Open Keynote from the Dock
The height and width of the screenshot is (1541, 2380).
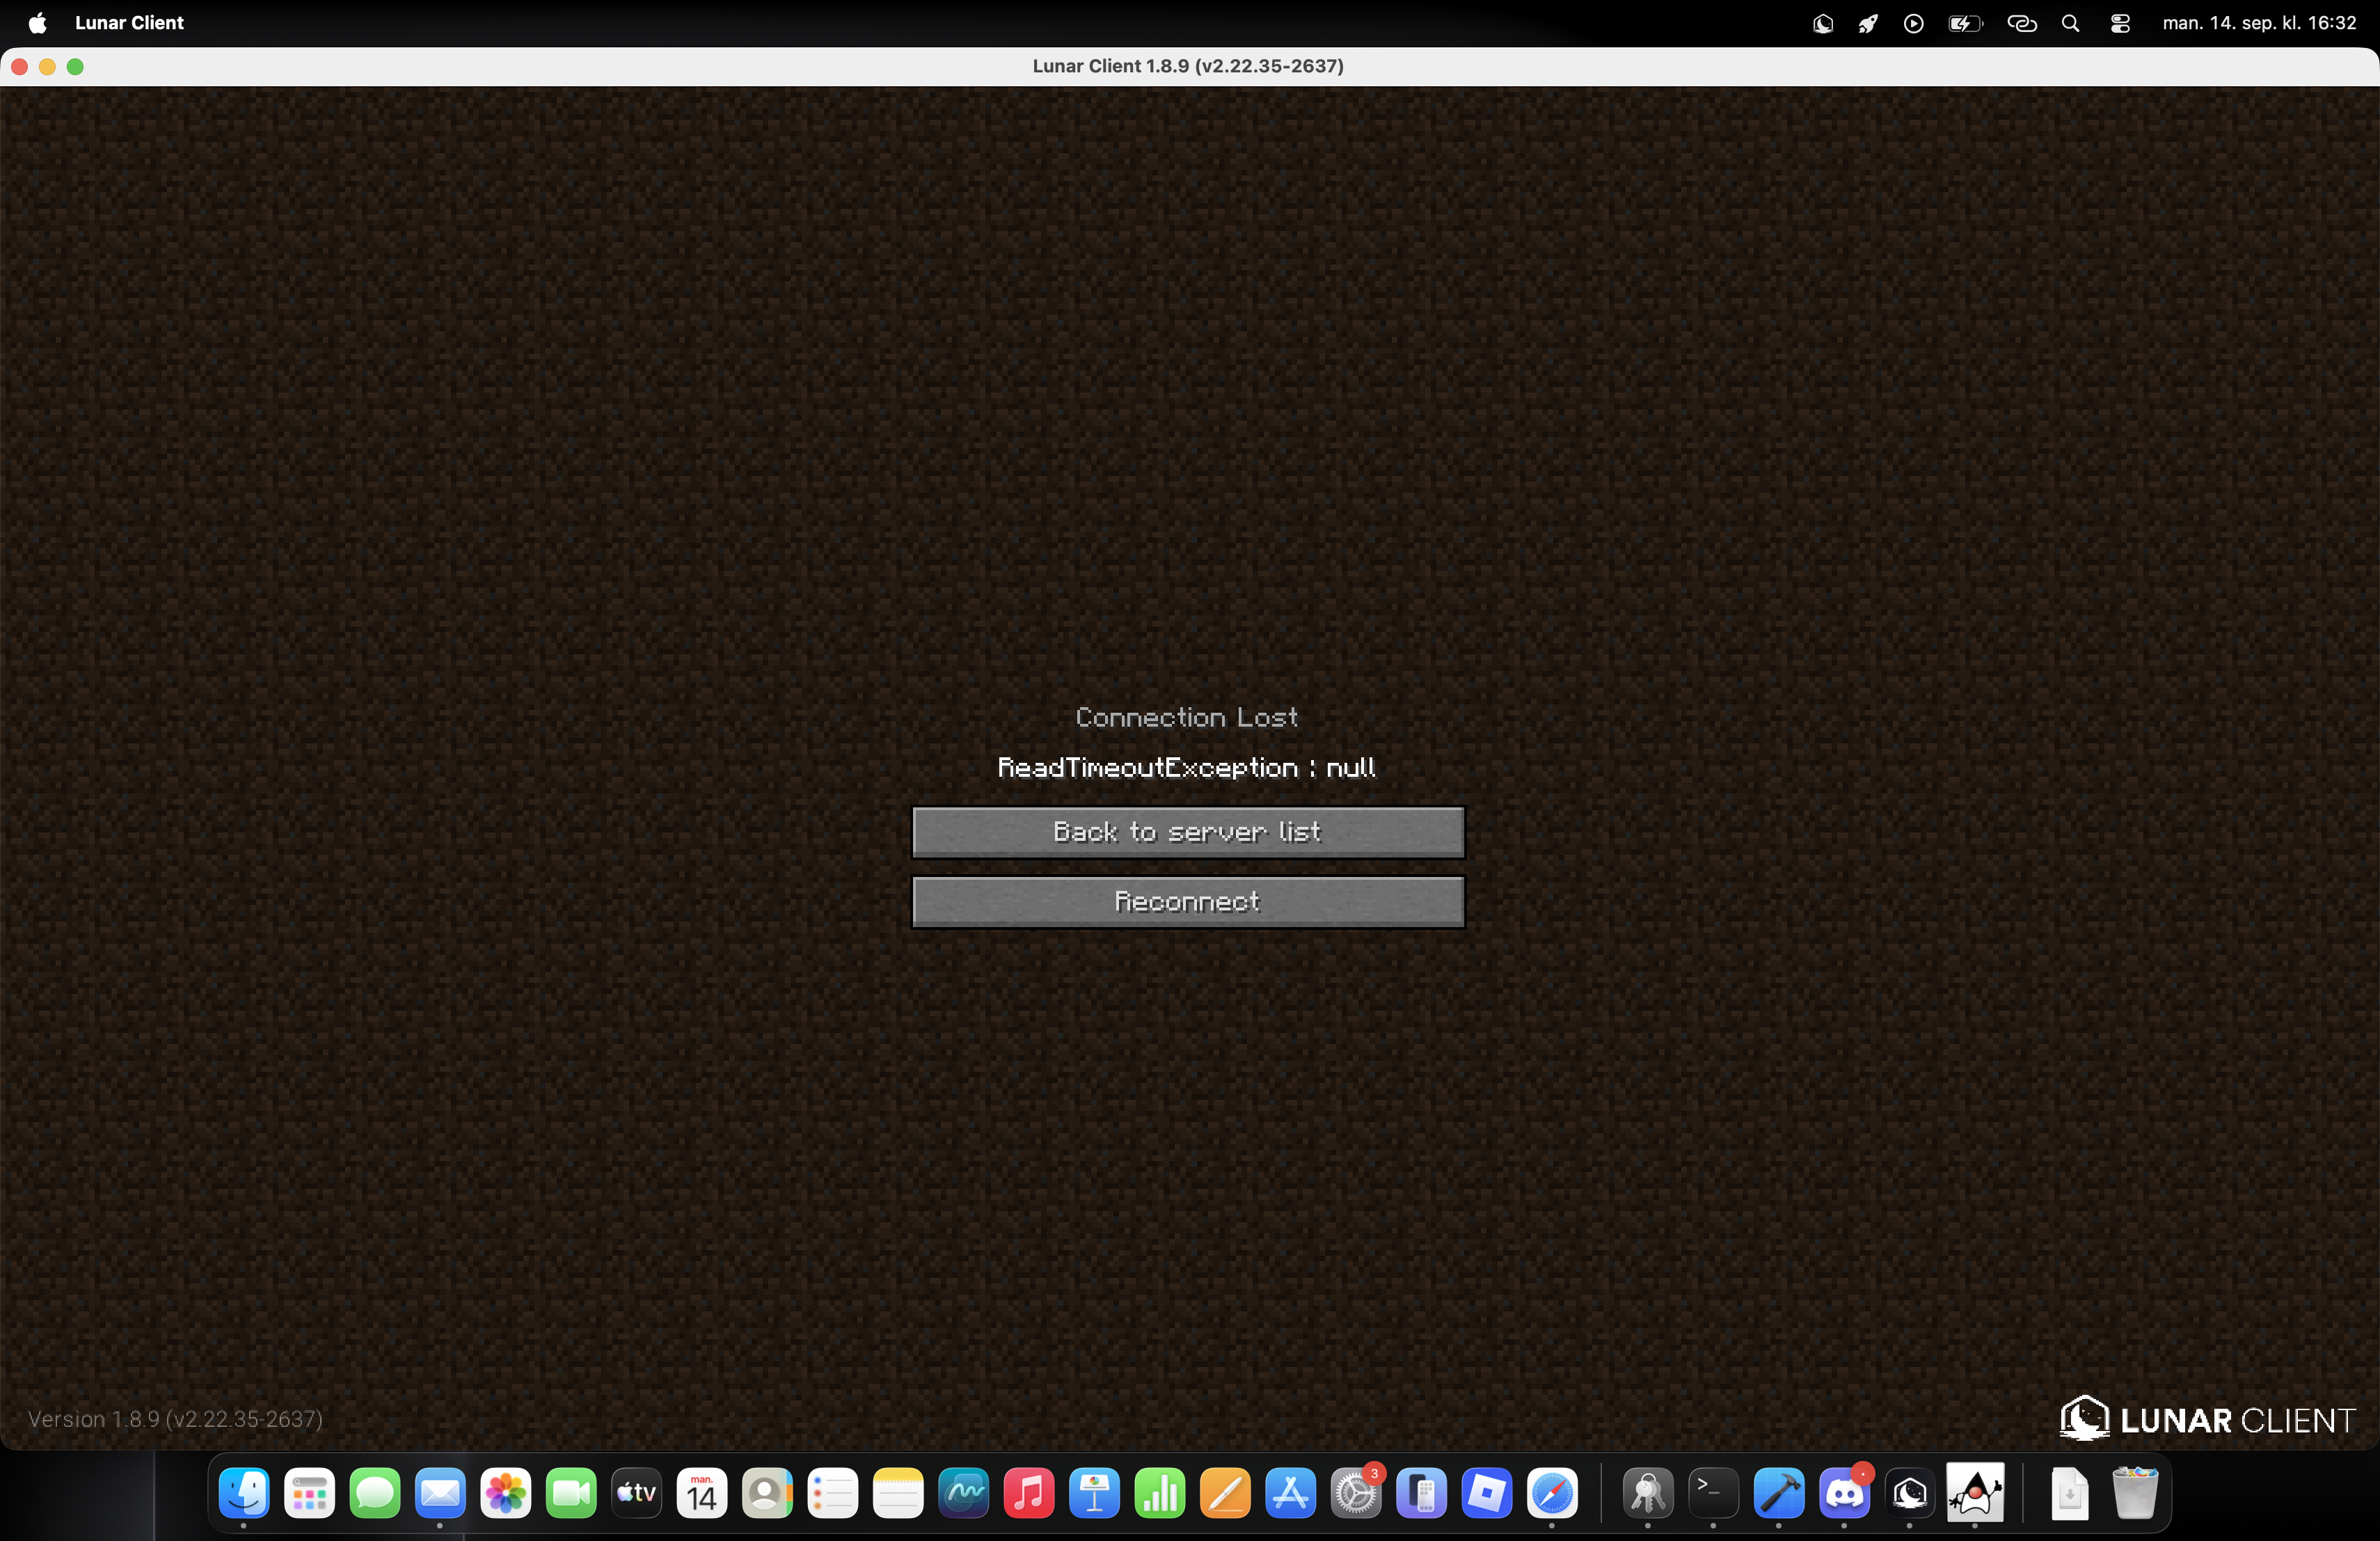pos(1094,1494)
